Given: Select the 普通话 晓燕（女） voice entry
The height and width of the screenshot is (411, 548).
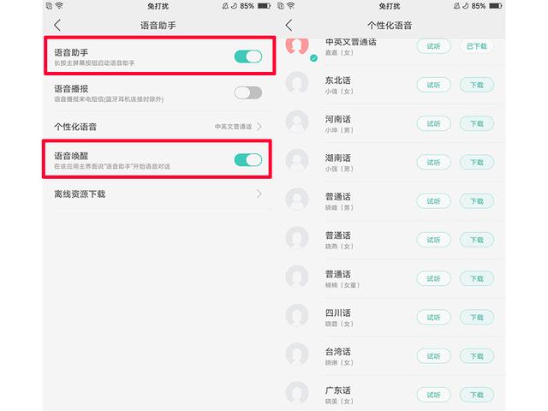Looking at the screenshot, I should click(395, 240).
